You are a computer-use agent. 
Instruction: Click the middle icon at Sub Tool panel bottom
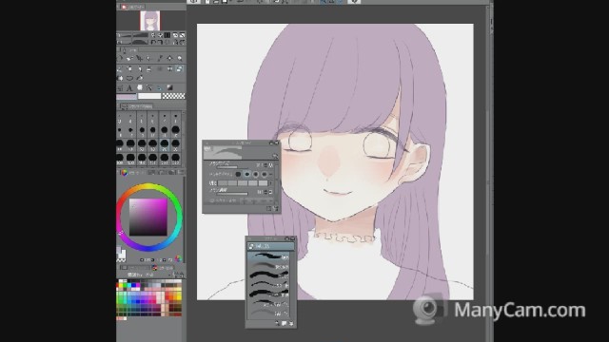(x=285, y=323)
